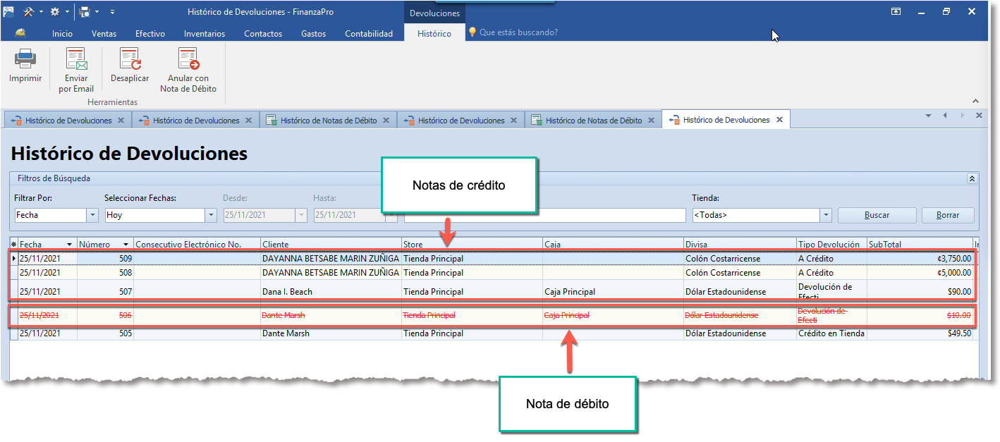
Task: Open the Desde date picker
Action: click(302, 215)
